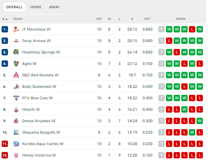Click the 28:12 sets value for JT Marvelous
Viewport: 208px width, 160px height.
(132, 29)
